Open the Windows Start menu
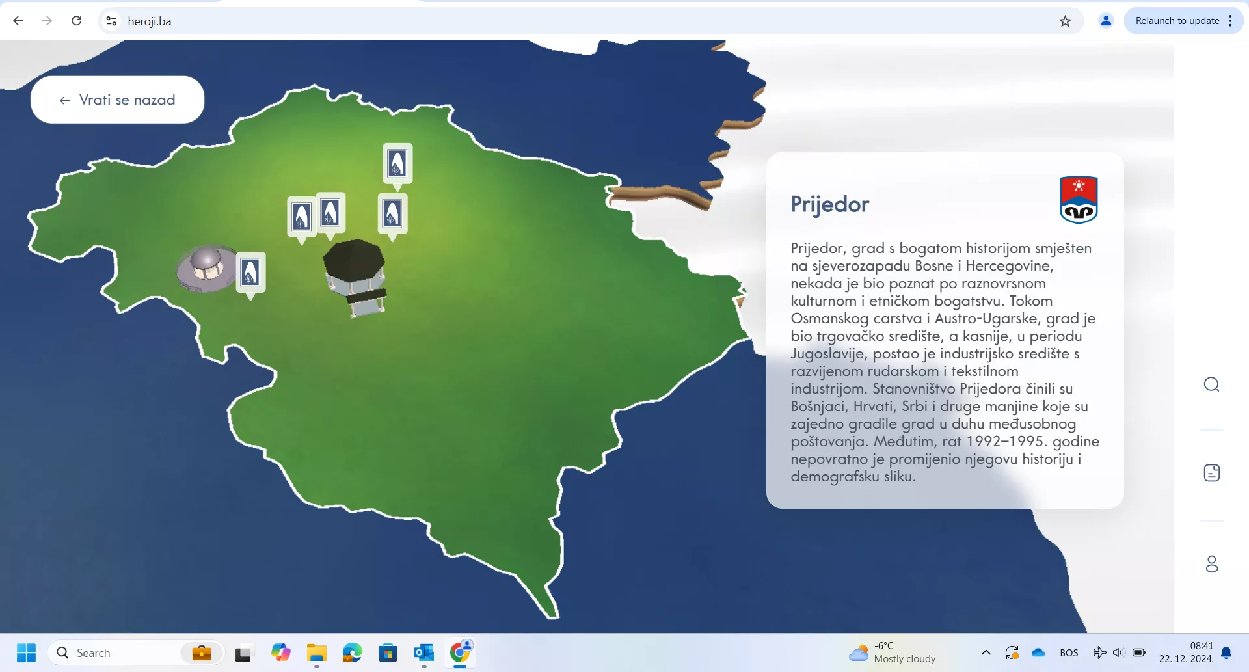 coord(26,652)
